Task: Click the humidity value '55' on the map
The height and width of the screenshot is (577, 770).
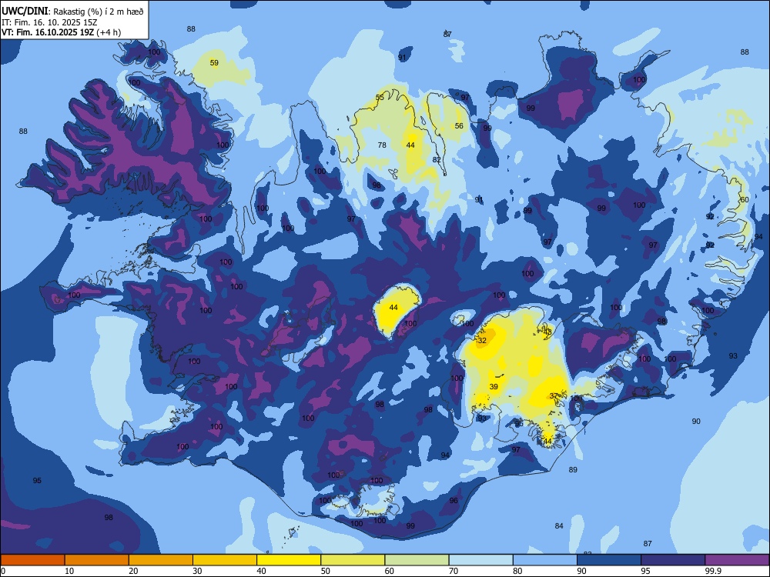Action: pos(380,97)
